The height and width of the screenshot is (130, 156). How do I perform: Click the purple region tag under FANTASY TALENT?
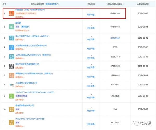tap(22, 96)
